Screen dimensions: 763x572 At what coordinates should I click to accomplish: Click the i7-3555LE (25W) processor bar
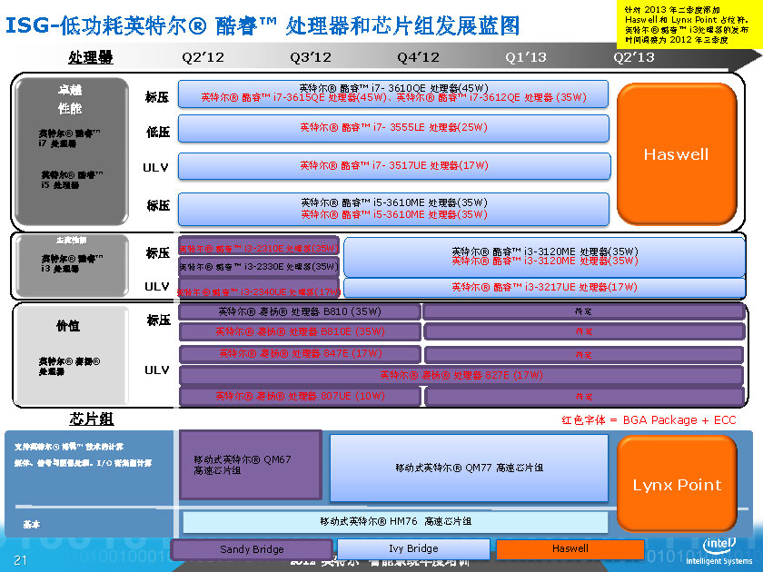click(393, 128)
